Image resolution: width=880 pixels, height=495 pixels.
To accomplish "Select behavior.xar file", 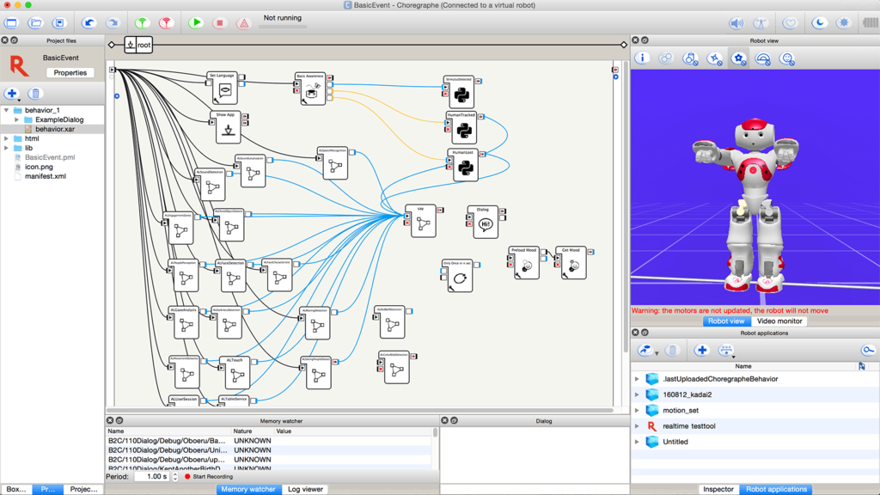I will pos(54,129).
